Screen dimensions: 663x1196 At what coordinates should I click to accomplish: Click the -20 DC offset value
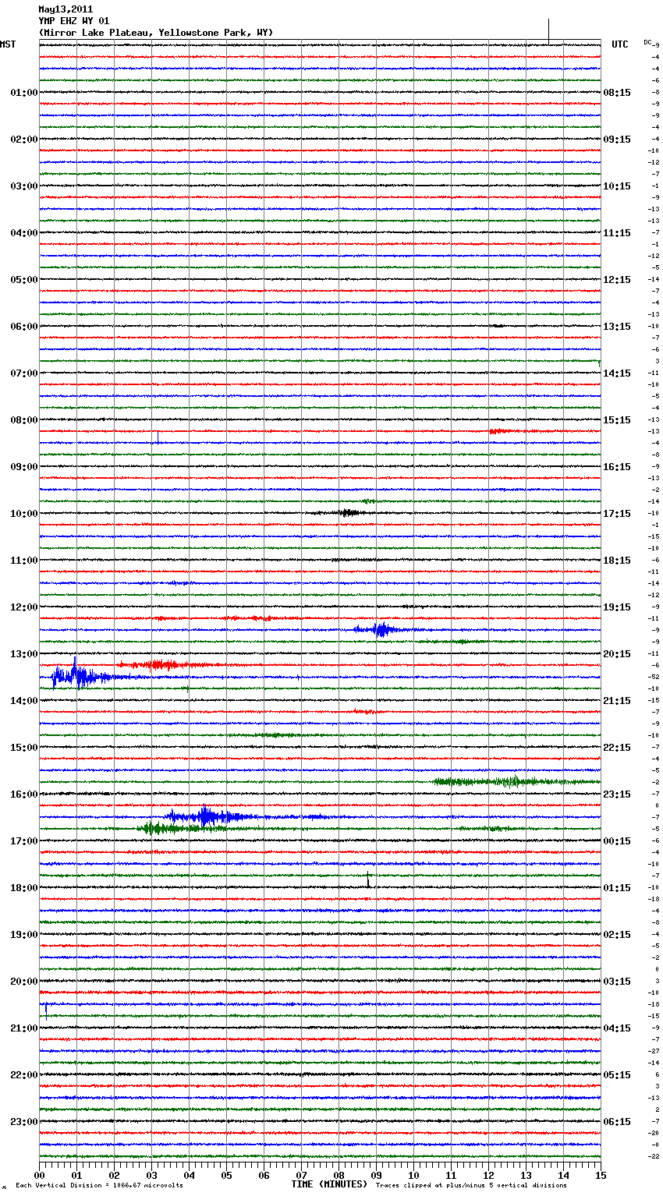(x=655, y=1133)
